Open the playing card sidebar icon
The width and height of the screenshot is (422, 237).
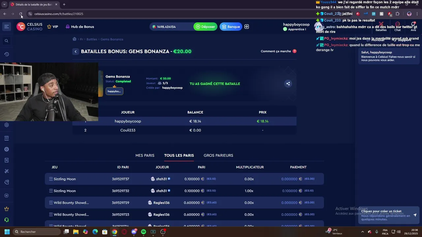(6, 160)
